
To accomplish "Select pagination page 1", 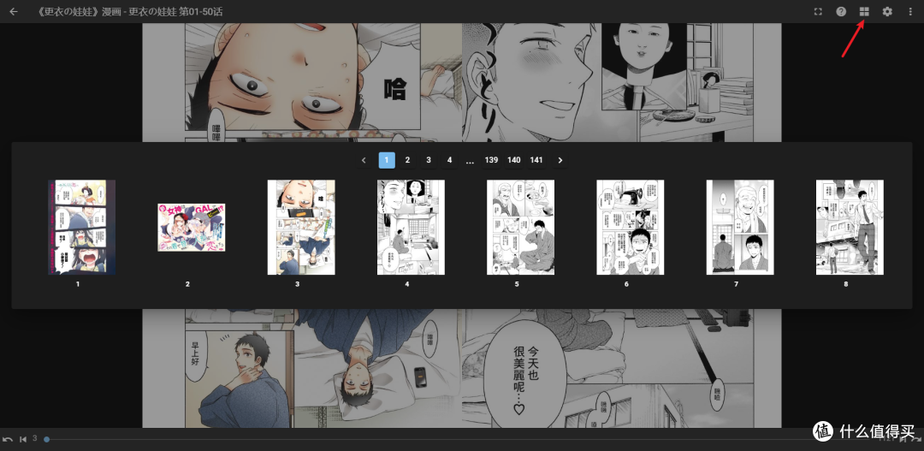I will (387, 160).
